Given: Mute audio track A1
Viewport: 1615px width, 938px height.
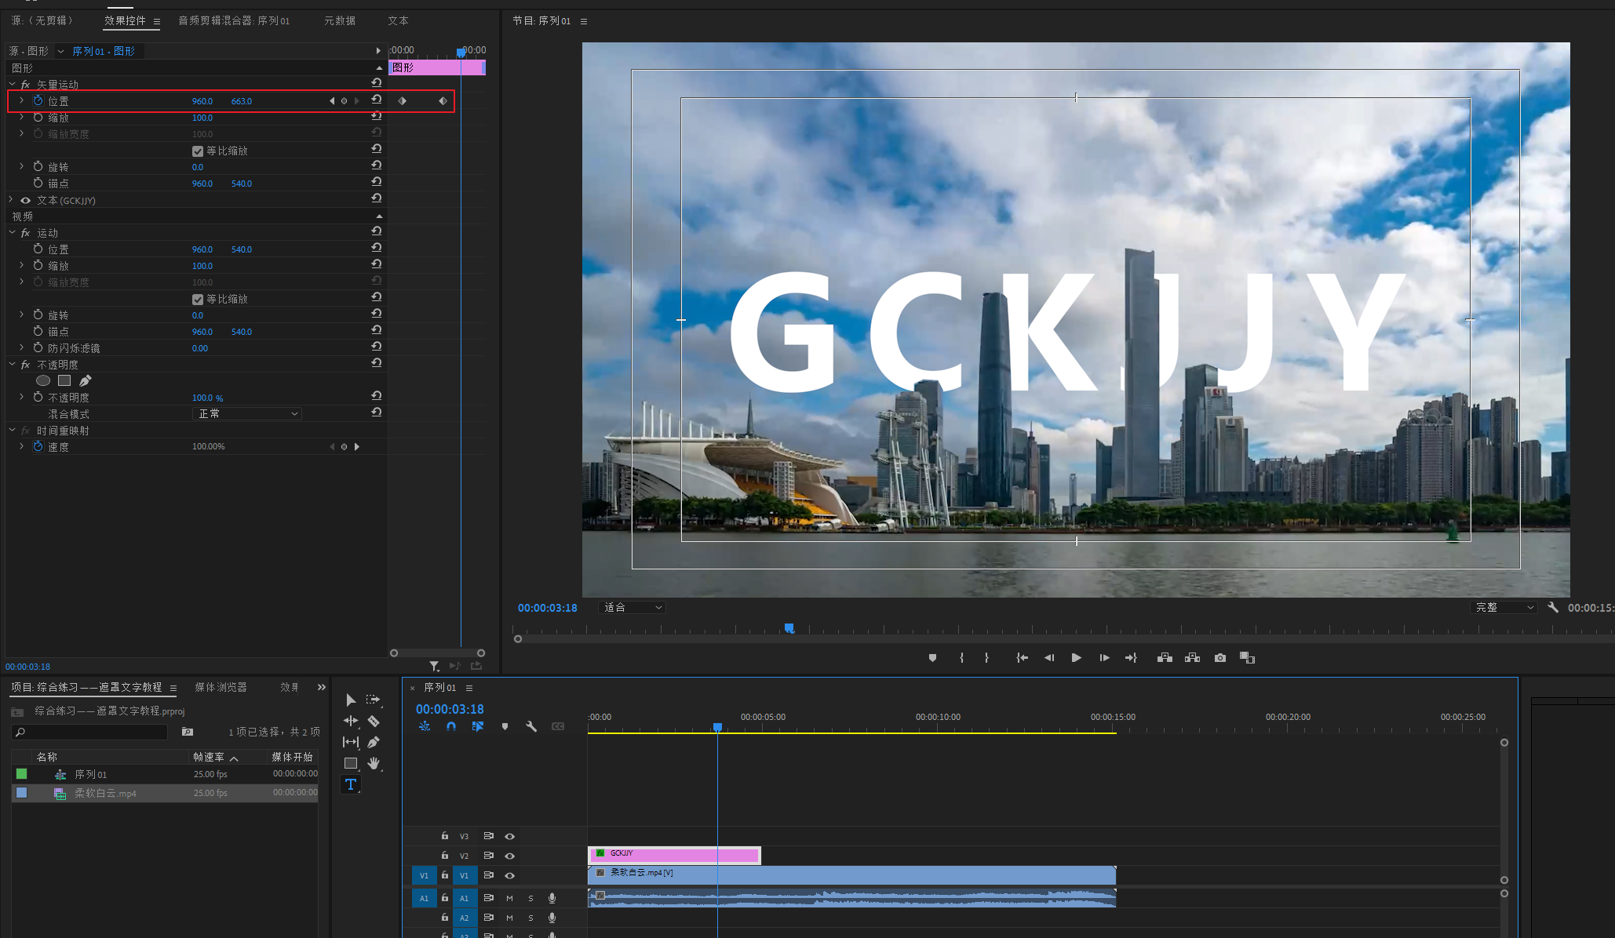Looking at the screenshot, I should [x=509, y=898].
